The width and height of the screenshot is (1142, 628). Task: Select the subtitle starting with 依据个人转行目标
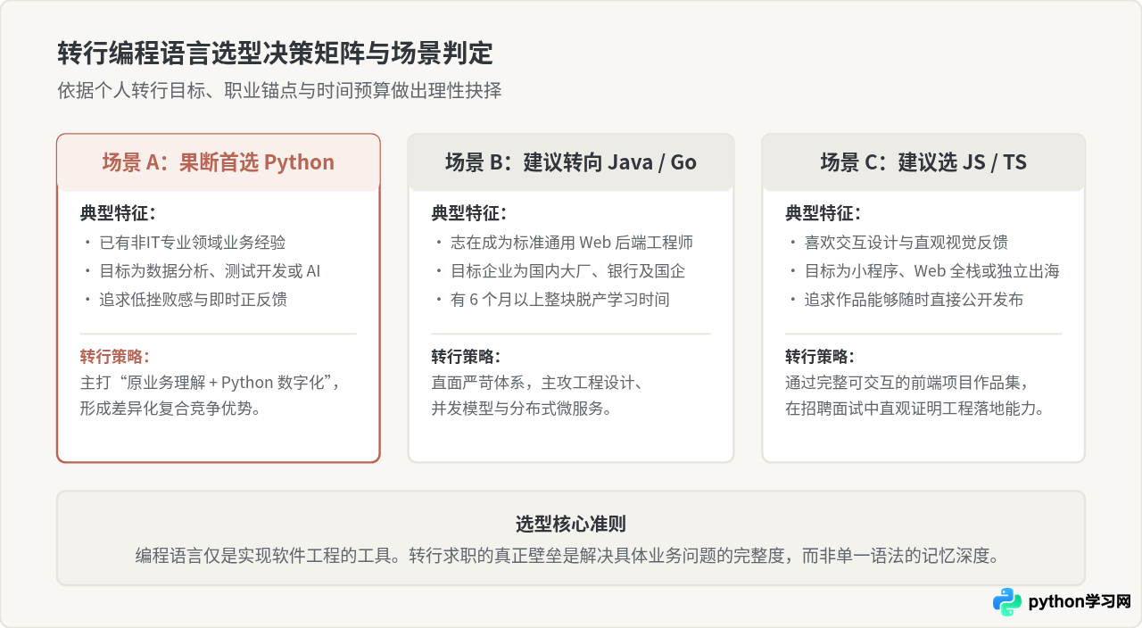point(279,91)
